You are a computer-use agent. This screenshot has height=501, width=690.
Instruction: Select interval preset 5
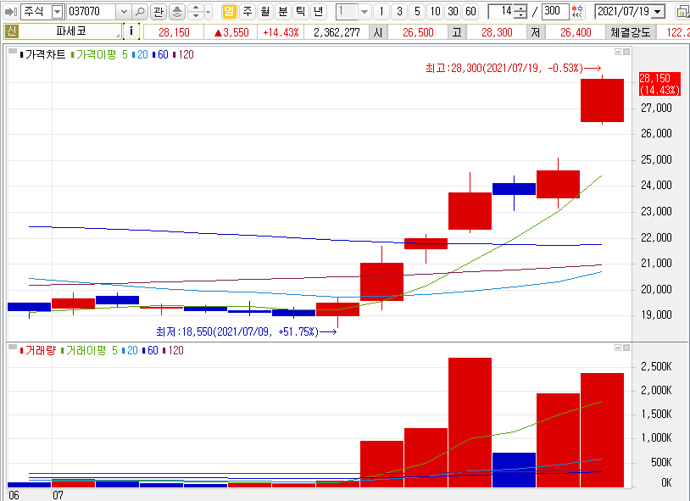click(417, 12)
